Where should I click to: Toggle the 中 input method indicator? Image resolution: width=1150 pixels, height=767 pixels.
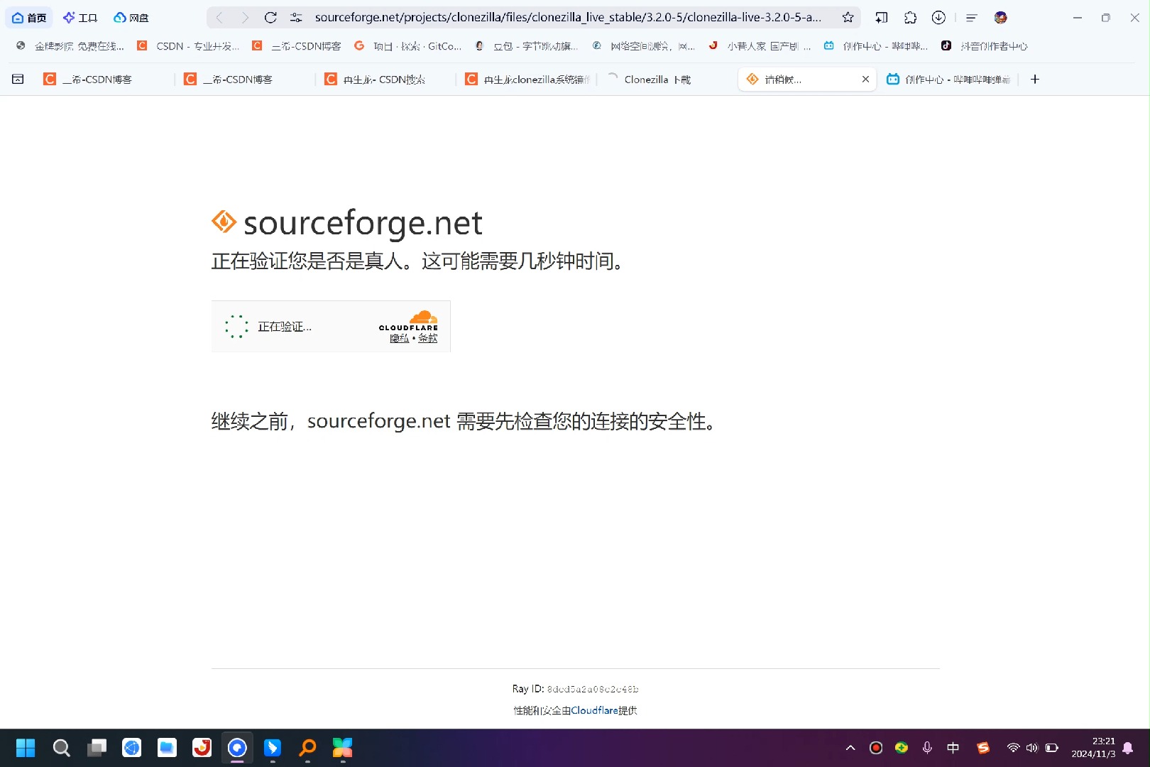(953, 748)
